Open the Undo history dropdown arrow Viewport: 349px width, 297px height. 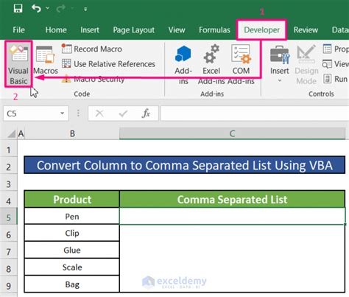click(x=48, y=8)
